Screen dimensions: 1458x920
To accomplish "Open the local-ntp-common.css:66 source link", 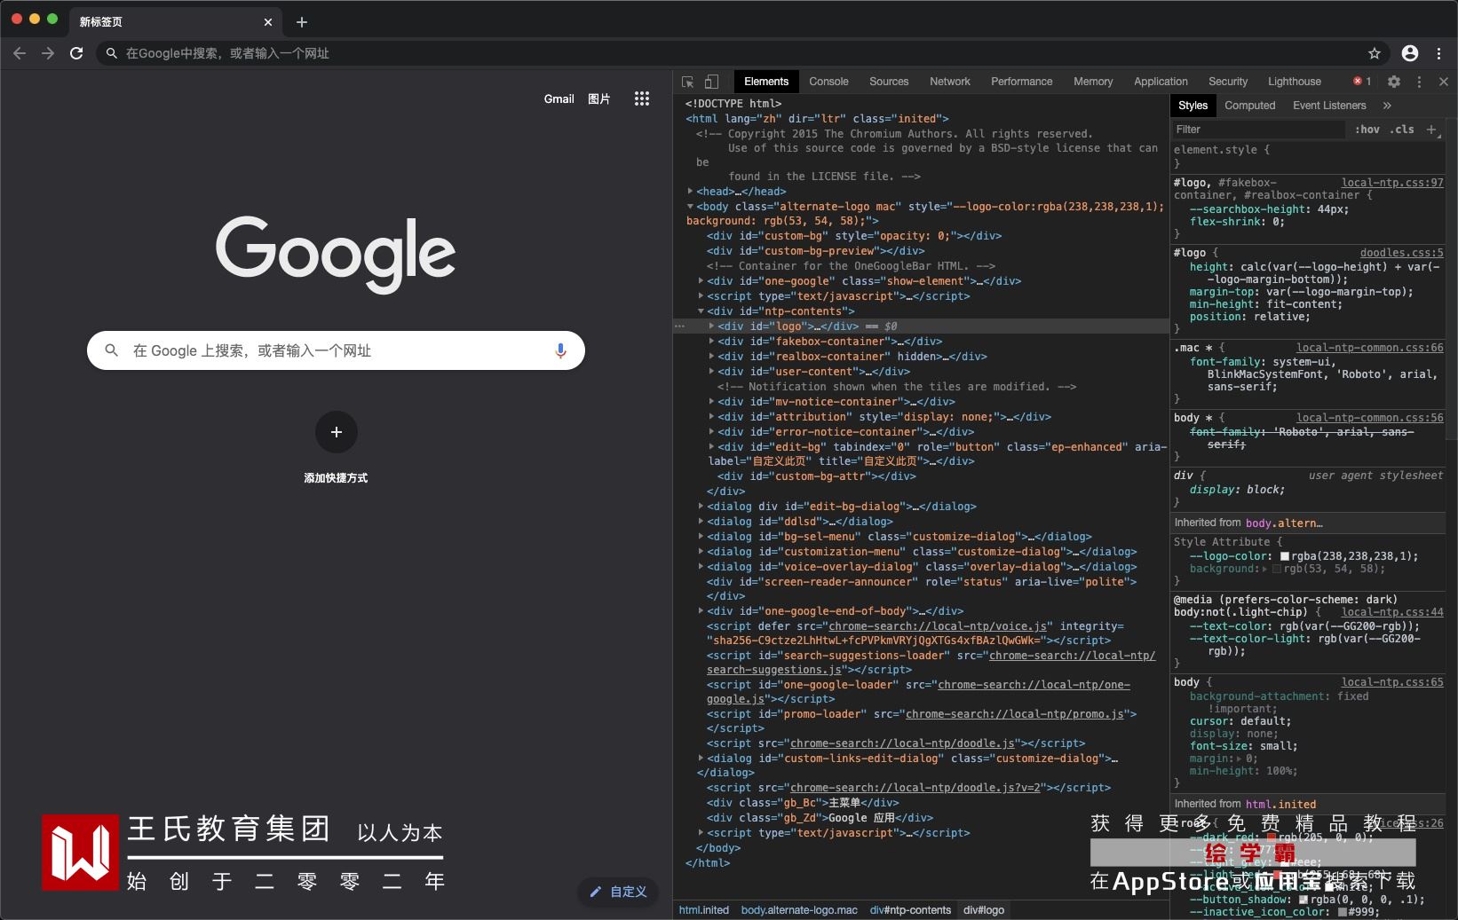I will tap(1370, 348).
